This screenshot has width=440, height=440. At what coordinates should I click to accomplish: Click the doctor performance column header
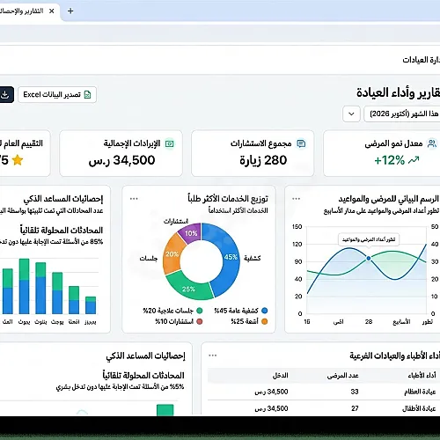pyautogui.click(x=422, y=375)
